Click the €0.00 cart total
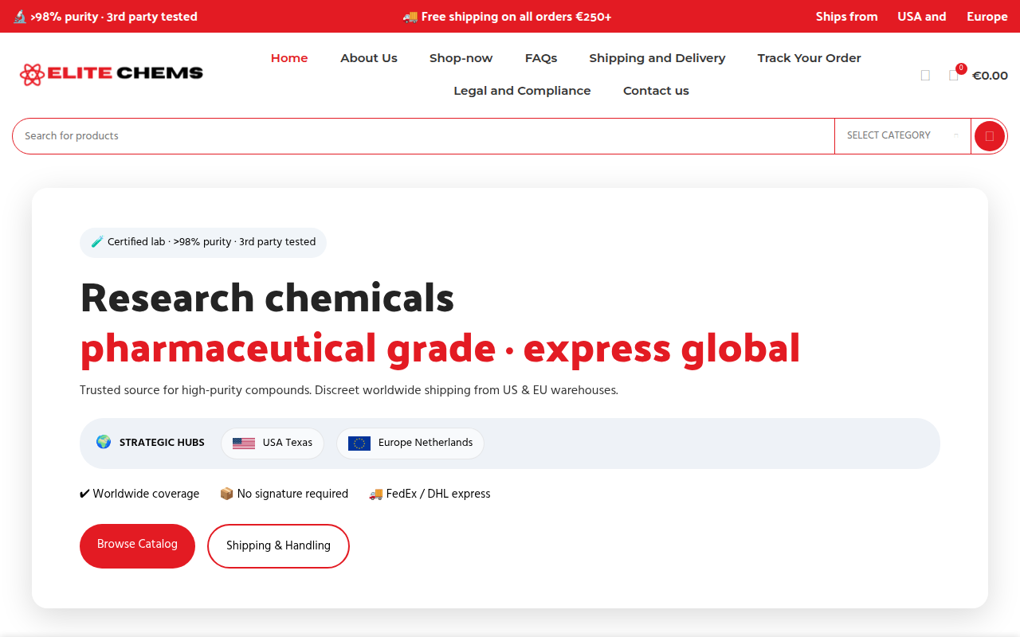This screenshot has width=1020, height=637. point(990,76)
